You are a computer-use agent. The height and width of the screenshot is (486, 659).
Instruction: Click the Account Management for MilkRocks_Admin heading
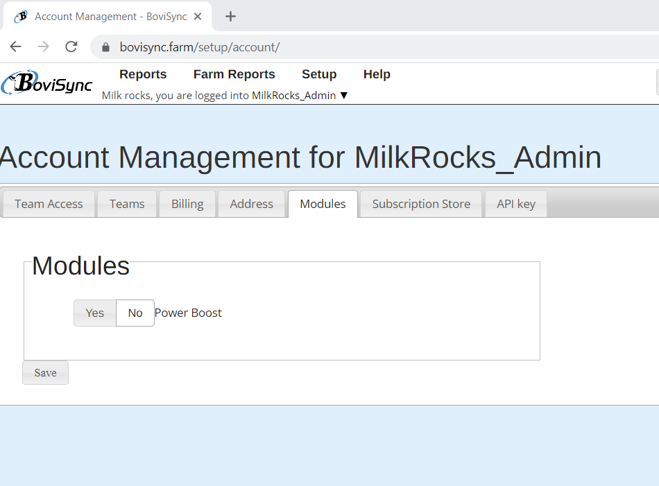[300, 157]
